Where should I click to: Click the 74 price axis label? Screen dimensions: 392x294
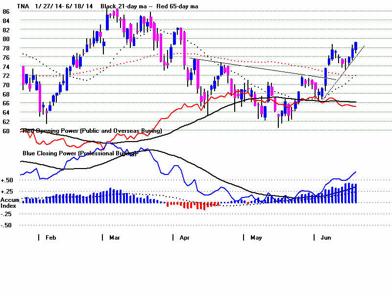[6, 67]
